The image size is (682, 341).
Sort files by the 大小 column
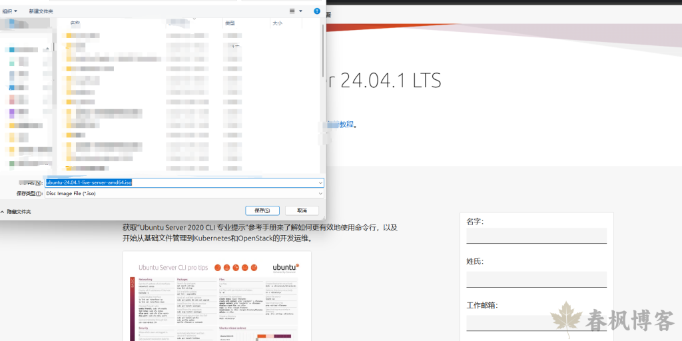278,23
